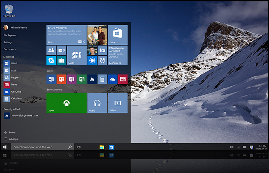
Task: Click the volume speaker icon in system tray
Action: coord(231,147)
